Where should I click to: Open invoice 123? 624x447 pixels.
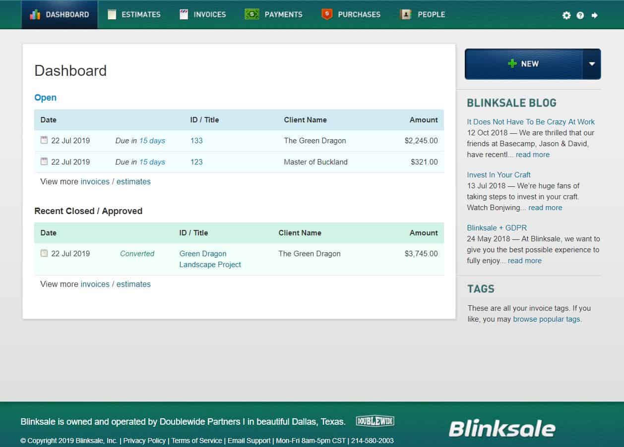tap(196, 162)
